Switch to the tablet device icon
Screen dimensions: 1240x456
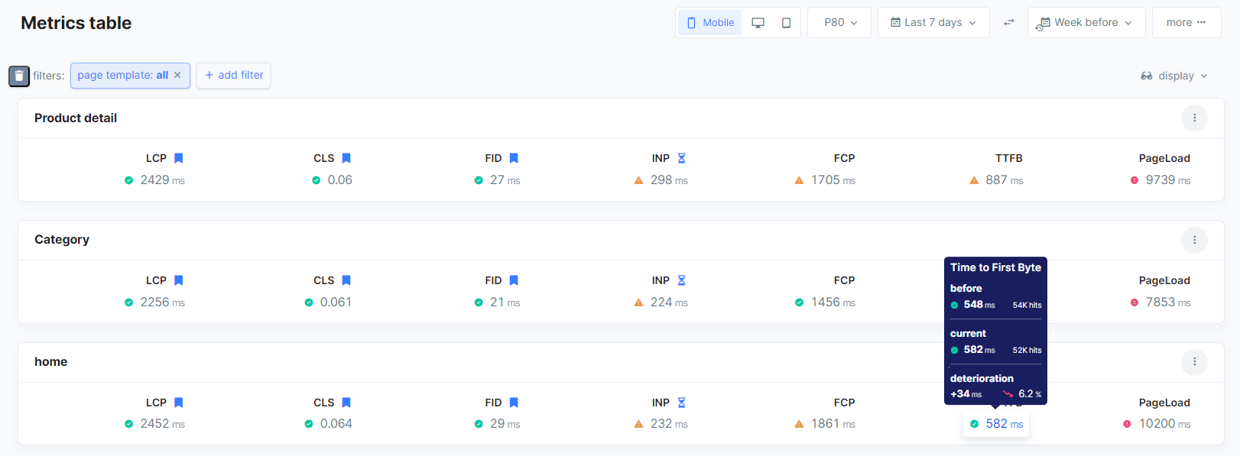click(786, 23)
